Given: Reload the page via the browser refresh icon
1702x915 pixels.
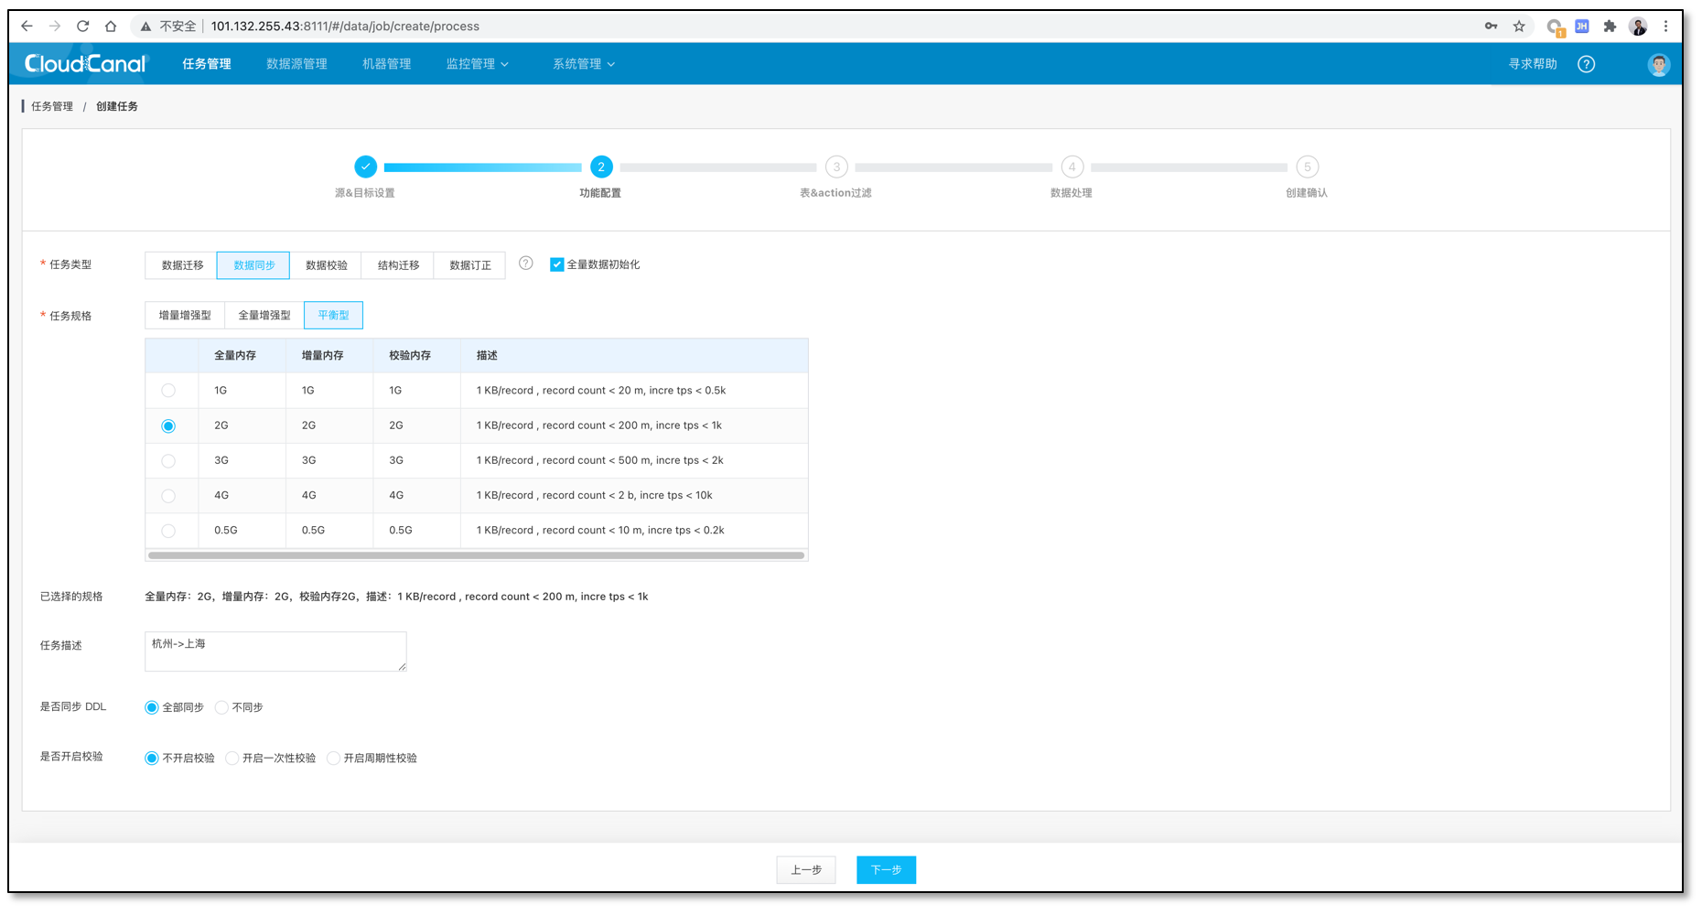Looking at the screenshot, I should (82, 26).
